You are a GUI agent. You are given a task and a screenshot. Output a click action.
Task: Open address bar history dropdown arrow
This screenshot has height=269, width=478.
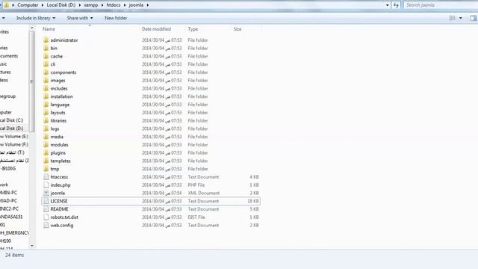click(x=388, y=5)
